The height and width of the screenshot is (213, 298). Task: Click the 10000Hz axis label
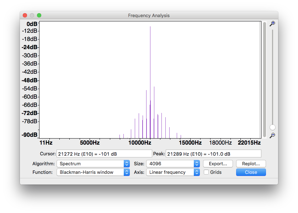coord(140,142)
